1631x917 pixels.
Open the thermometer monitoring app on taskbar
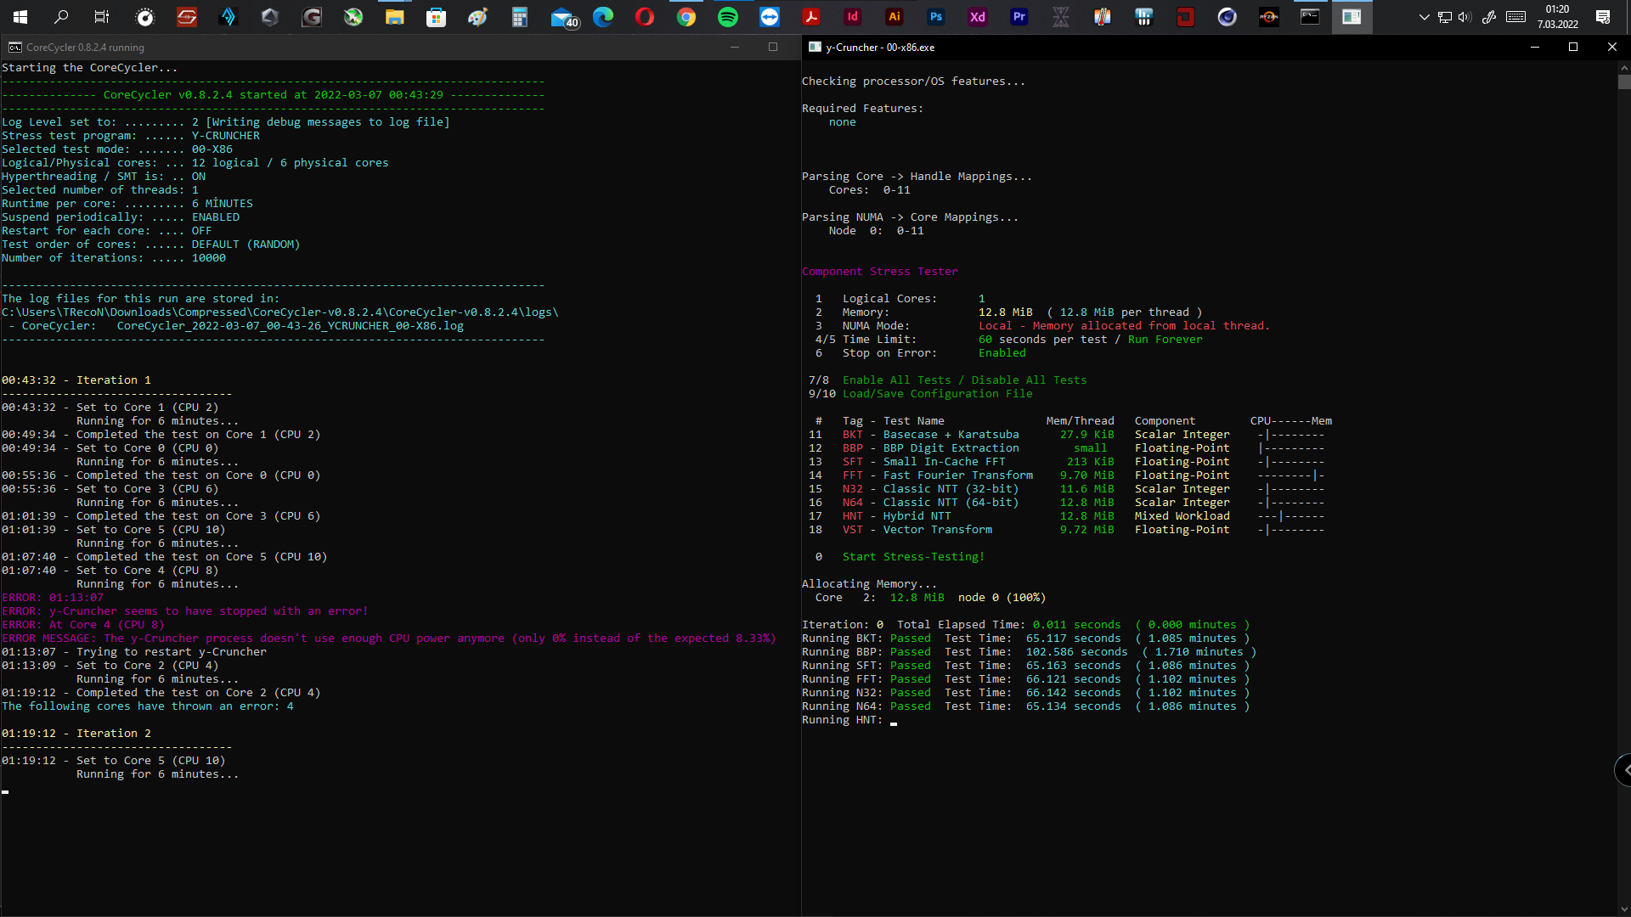(x=1103, y=17)
